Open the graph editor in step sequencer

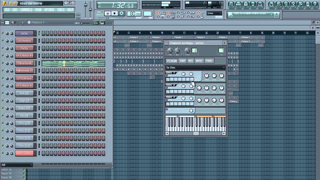(96, 23)
